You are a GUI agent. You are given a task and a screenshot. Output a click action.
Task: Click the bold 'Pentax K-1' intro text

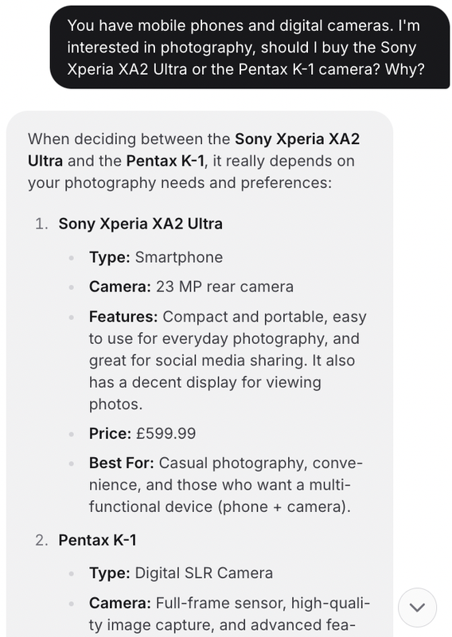click(165, 161)
